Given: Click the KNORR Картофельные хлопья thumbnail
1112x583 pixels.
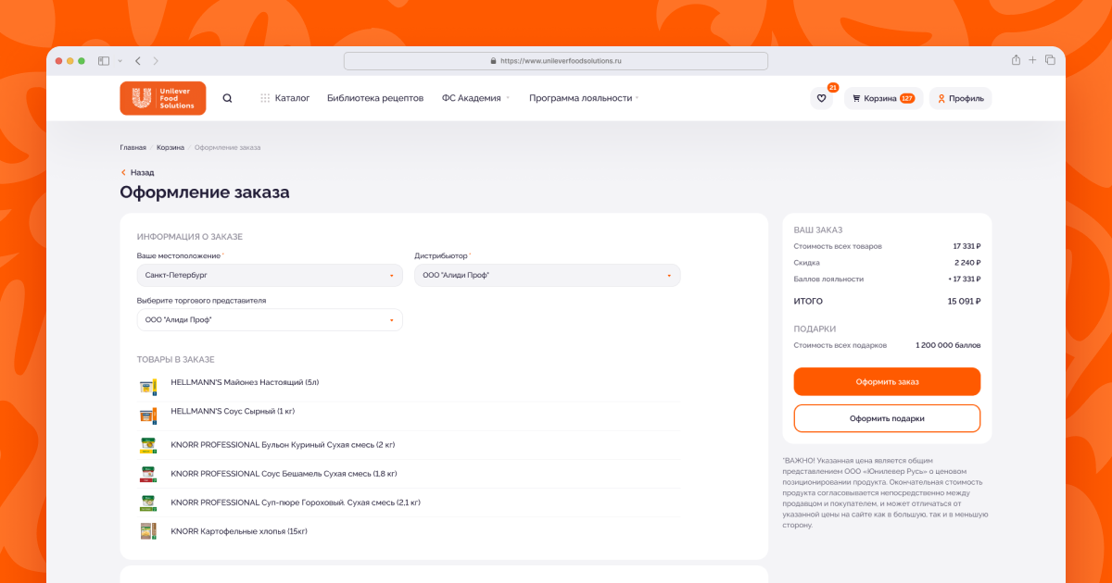Looking at the screenshot, I should pyautogui.click(x=147, y=531).
